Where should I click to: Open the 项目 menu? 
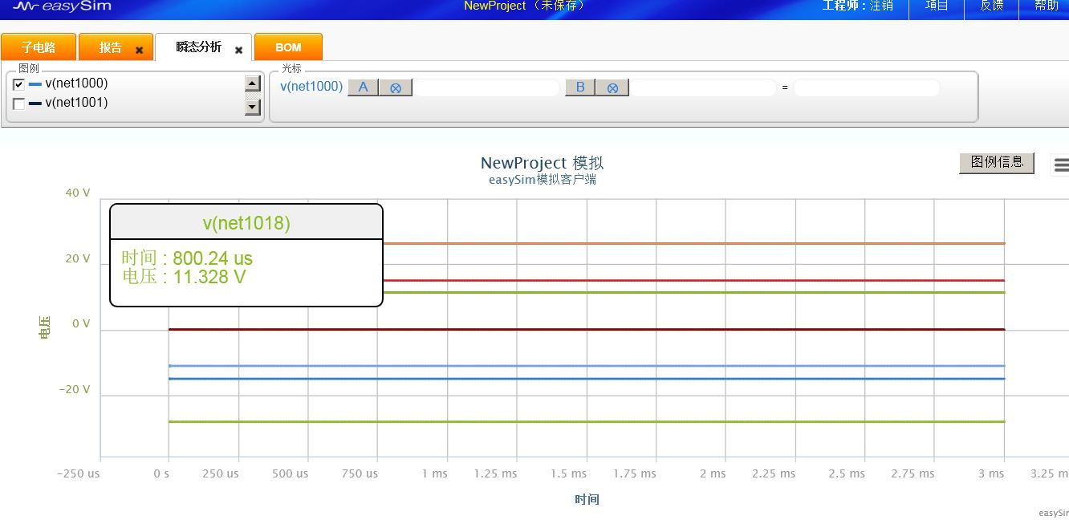pos(937,6)
